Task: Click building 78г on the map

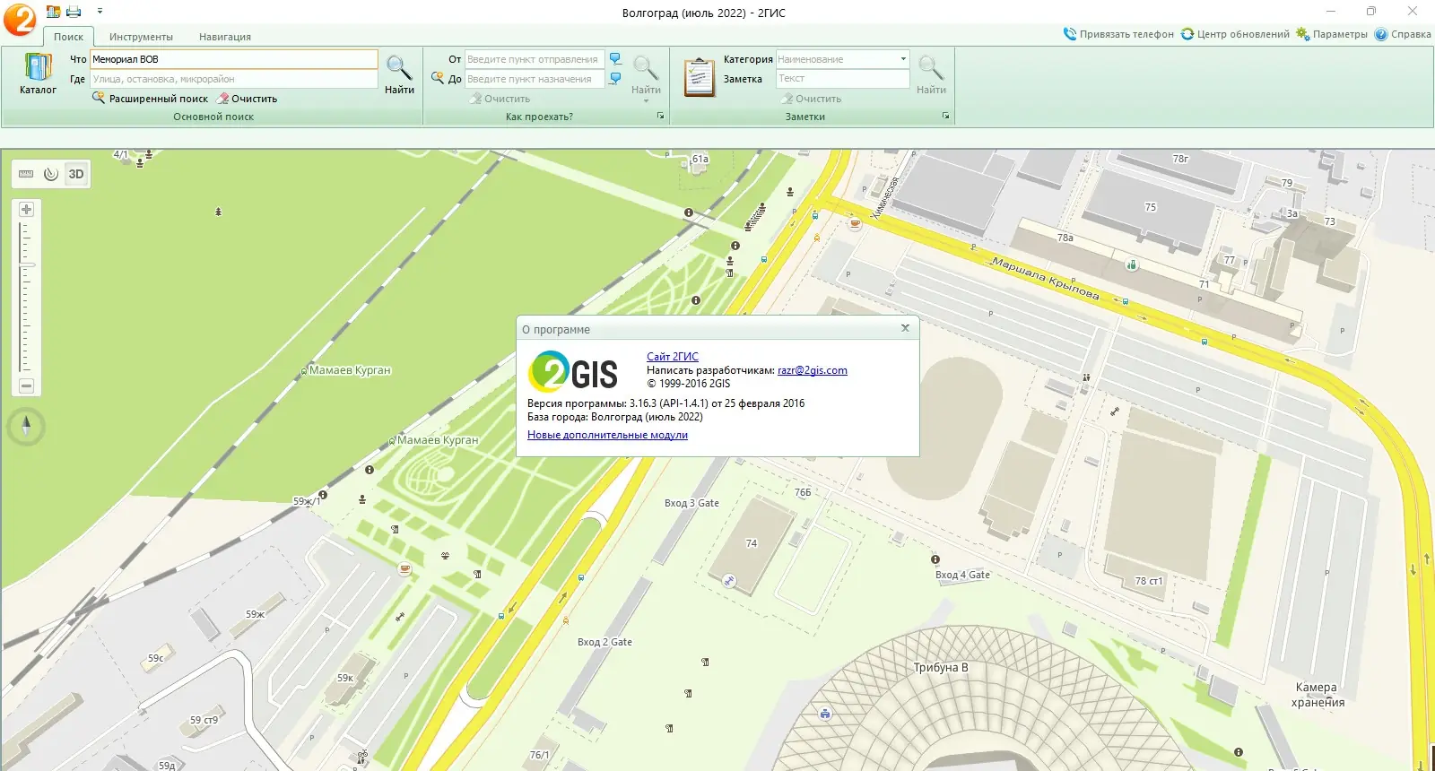Action: pos(1180,159)
